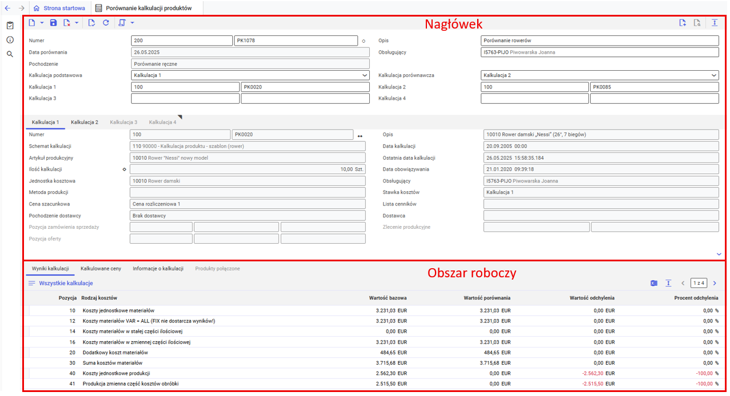Select the Dodatkowy koszt materiałów row
The height and width of the screenshot is (396, 730).
pyautogui.click(x=373, y=353)
